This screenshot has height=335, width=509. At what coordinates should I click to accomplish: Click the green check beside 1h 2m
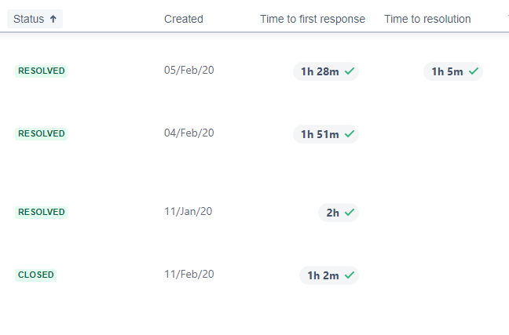[x=350, y=275]
